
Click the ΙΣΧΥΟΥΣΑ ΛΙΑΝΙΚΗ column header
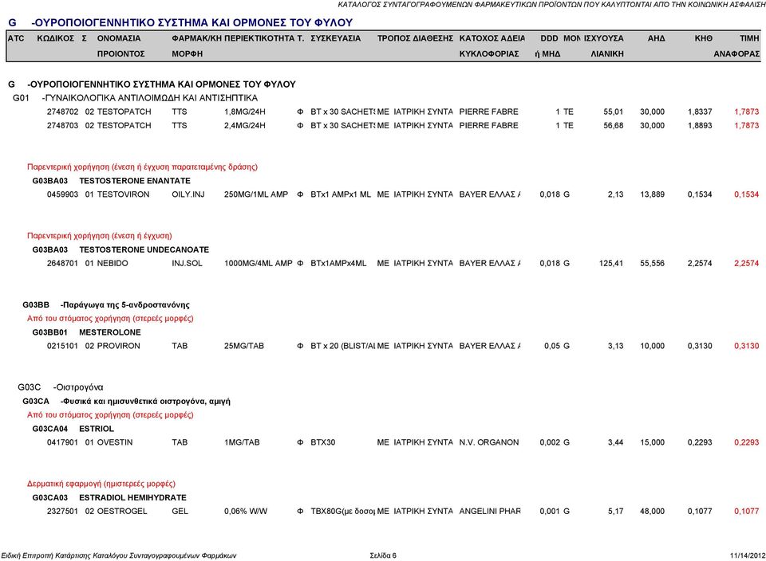pos(604,46)
